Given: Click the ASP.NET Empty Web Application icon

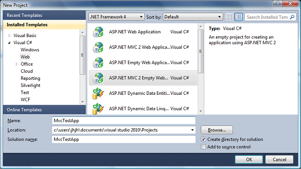Looking at the screenshot, I should click(98, 62).
